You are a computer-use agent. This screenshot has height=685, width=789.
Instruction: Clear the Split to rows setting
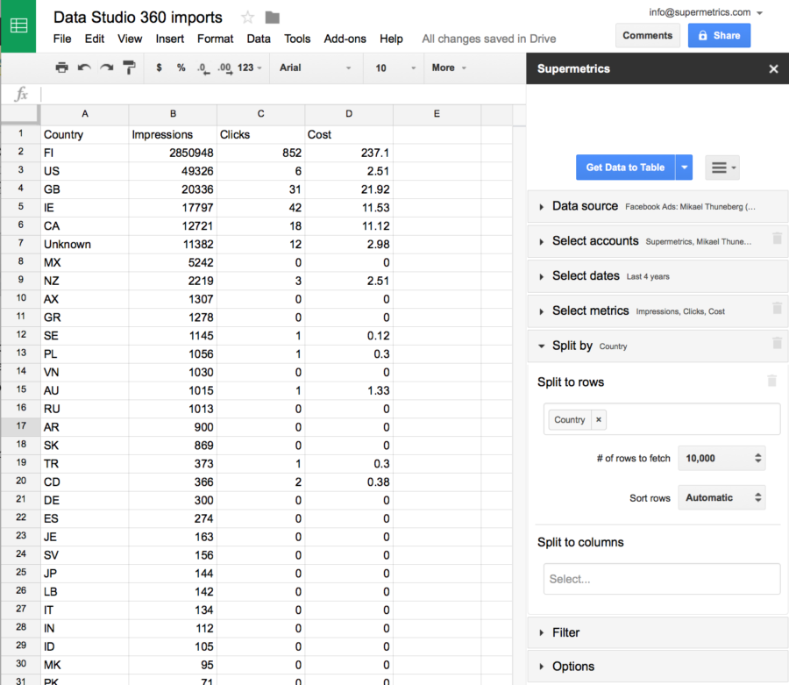[771, 381]
